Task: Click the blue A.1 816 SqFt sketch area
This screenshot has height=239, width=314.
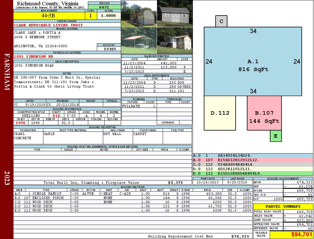Action: [253, 61]
